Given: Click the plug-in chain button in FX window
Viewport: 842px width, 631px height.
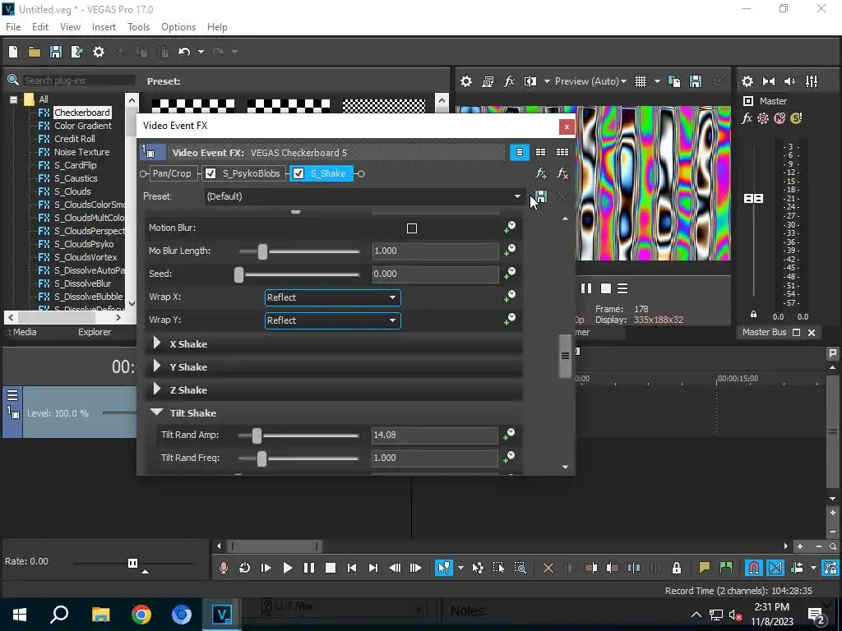Looking at the screenshot, I should (541, 173).
